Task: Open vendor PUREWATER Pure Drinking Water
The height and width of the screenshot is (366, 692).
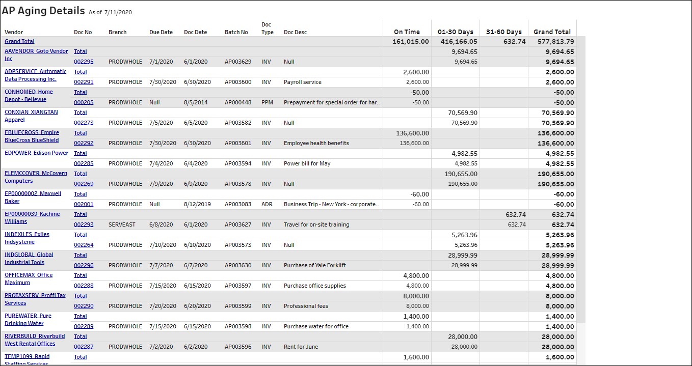Action: 28,320
